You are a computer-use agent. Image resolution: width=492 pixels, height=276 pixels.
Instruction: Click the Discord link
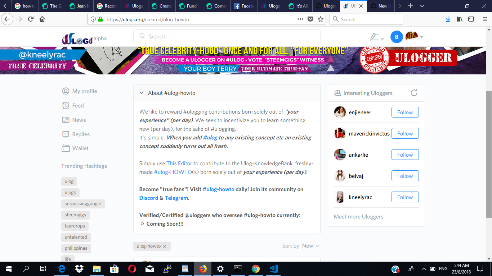pos(149,198)
